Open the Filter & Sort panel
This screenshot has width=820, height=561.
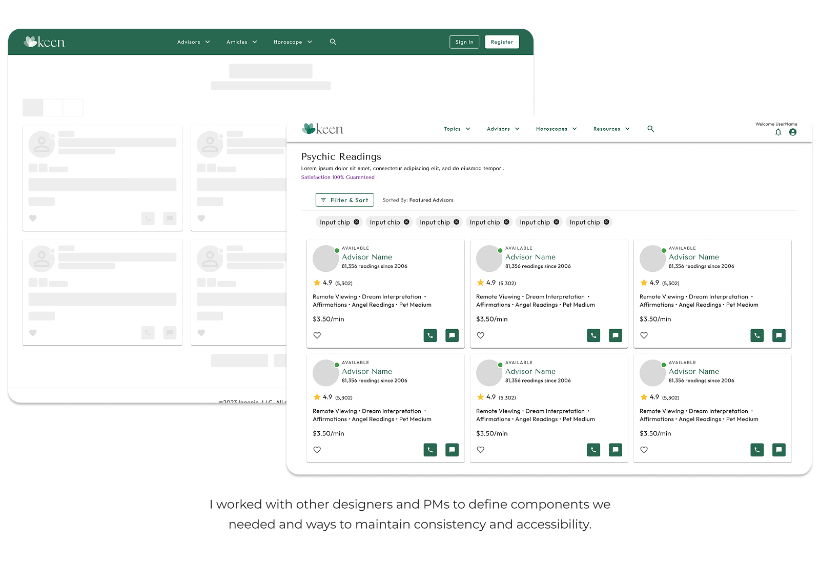(x=344, y=200)
